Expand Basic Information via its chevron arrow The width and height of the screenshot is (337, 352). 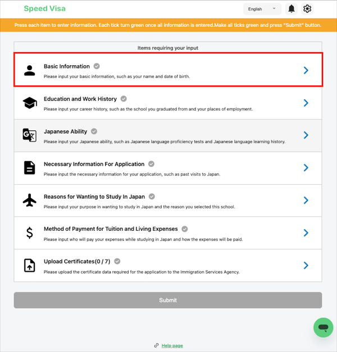tap(306, 70)
